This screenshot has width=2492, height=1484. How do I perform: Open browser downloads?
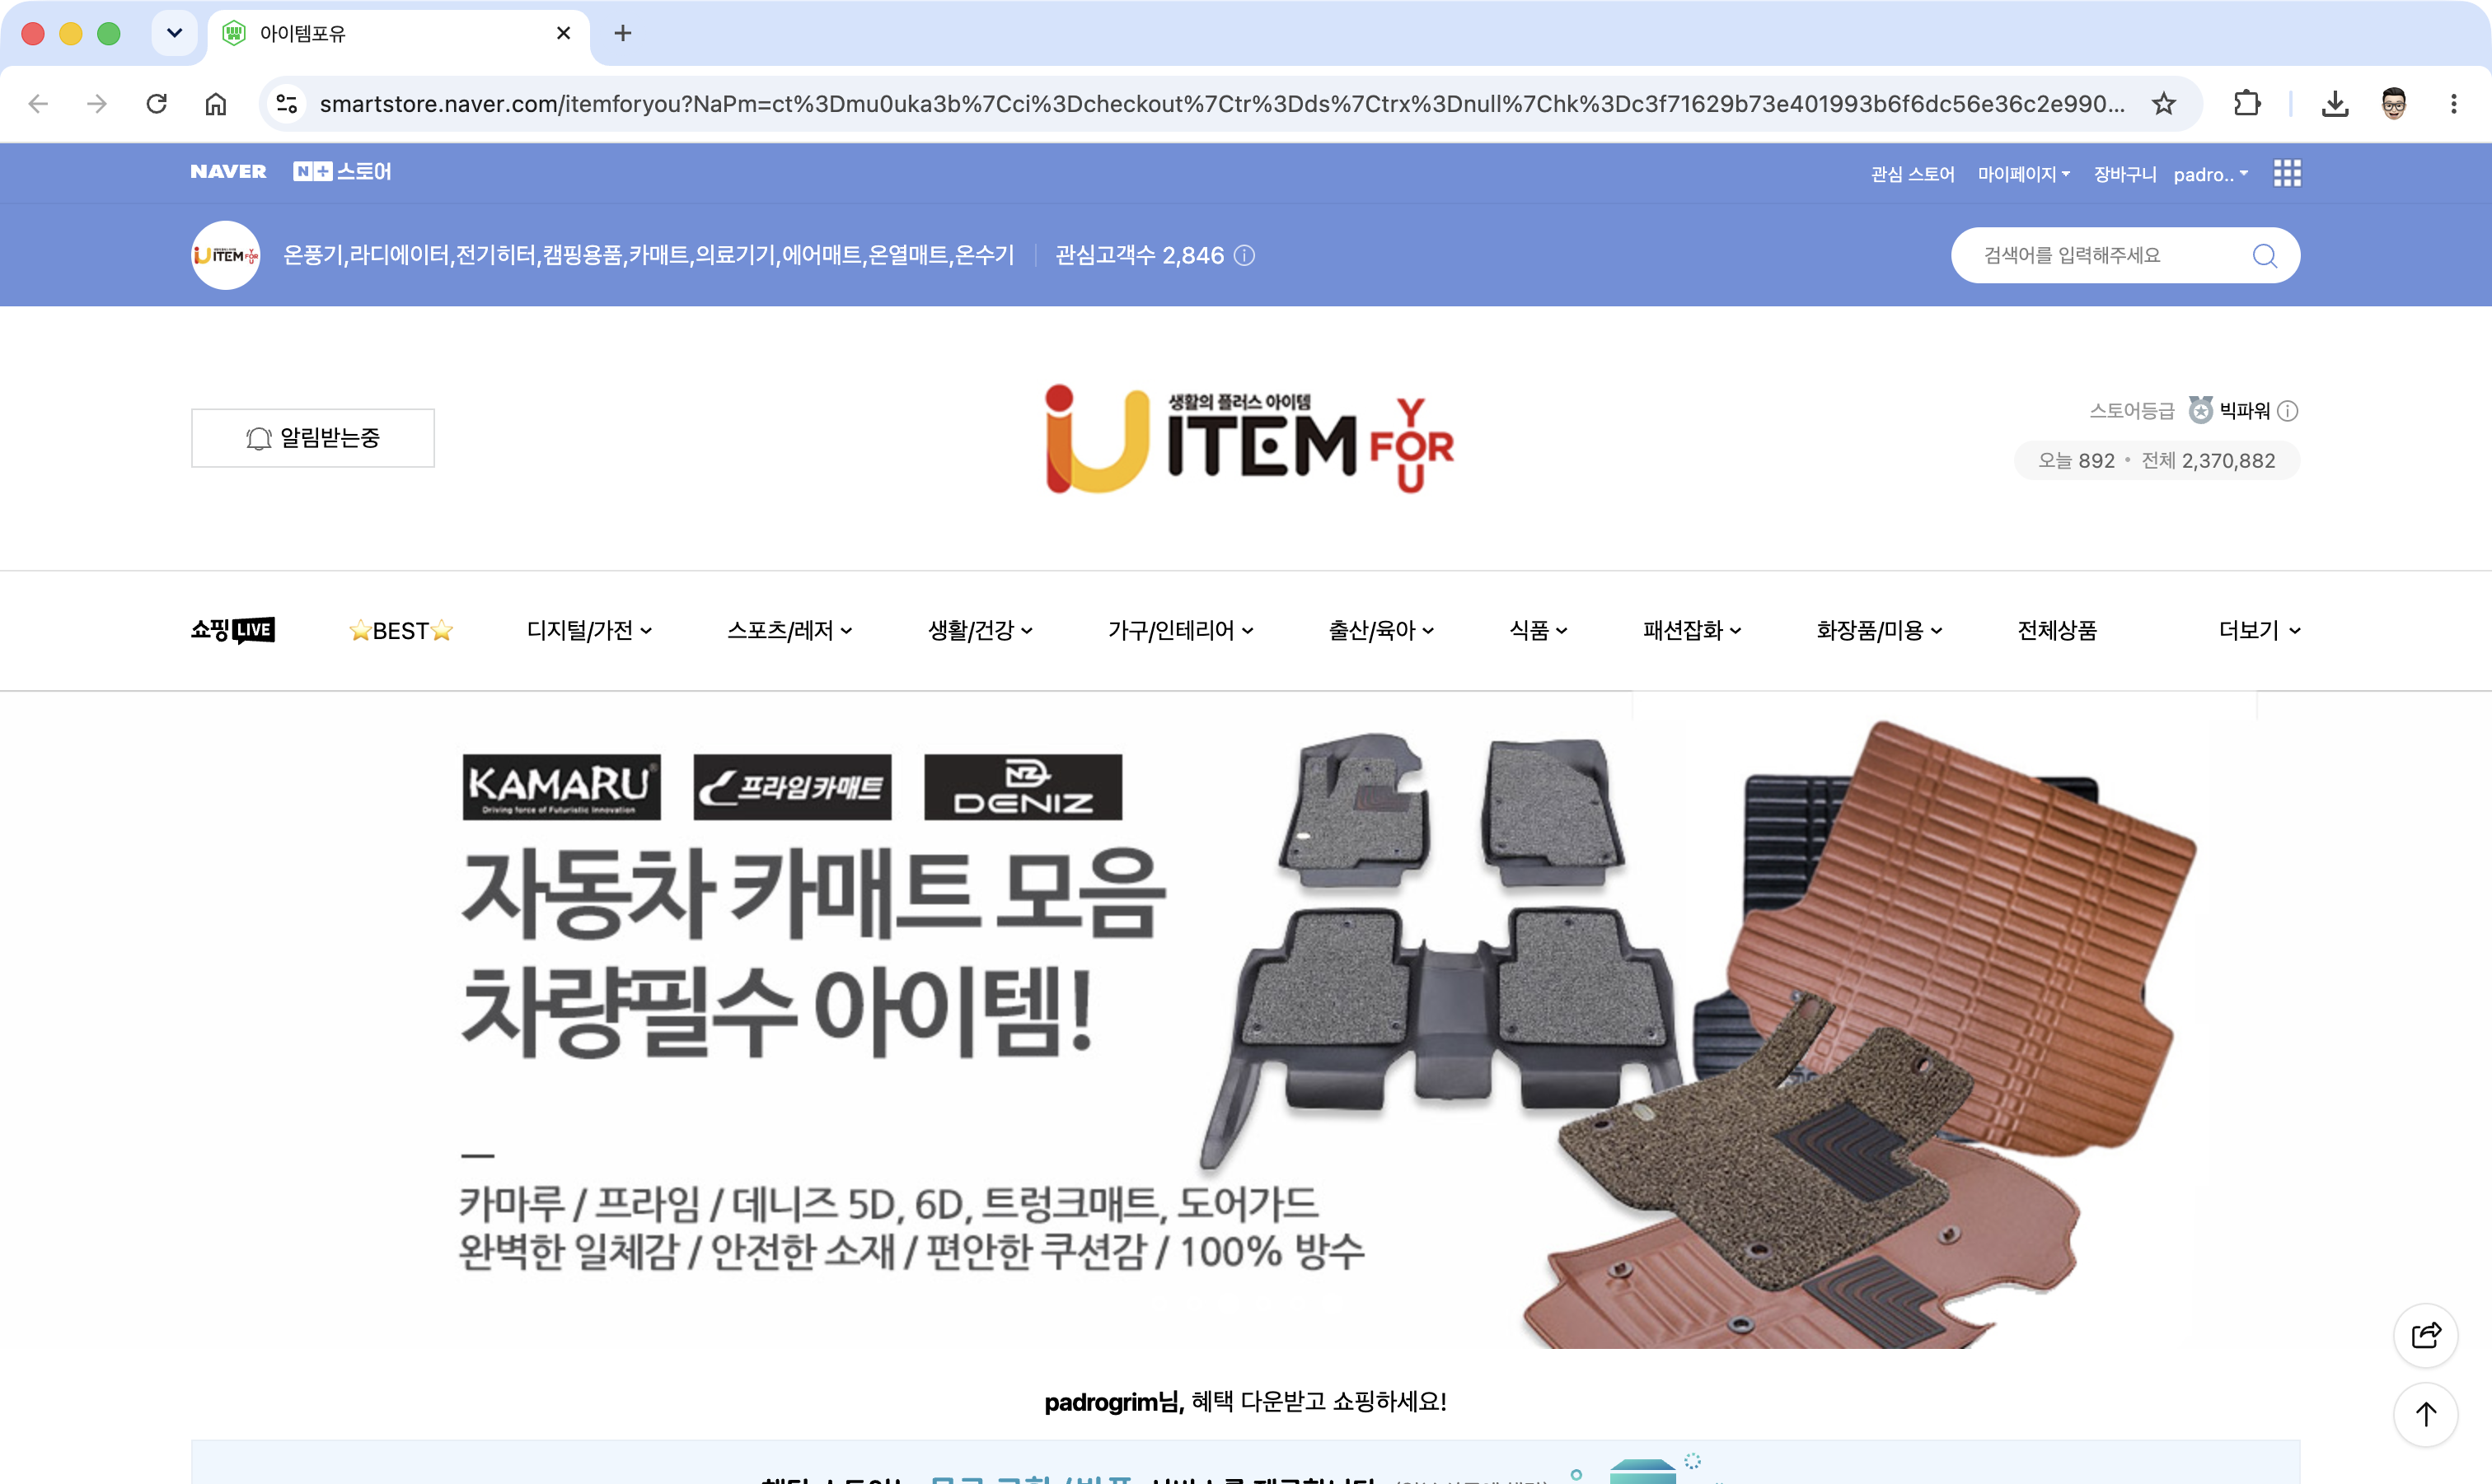tap(2335, 104)
